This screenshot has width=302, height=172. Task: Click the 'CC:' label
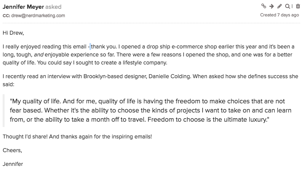(x=6, y=16)
